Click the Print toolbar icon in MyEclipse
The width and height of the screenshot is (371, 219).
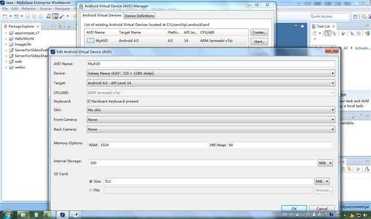point(41,17)
